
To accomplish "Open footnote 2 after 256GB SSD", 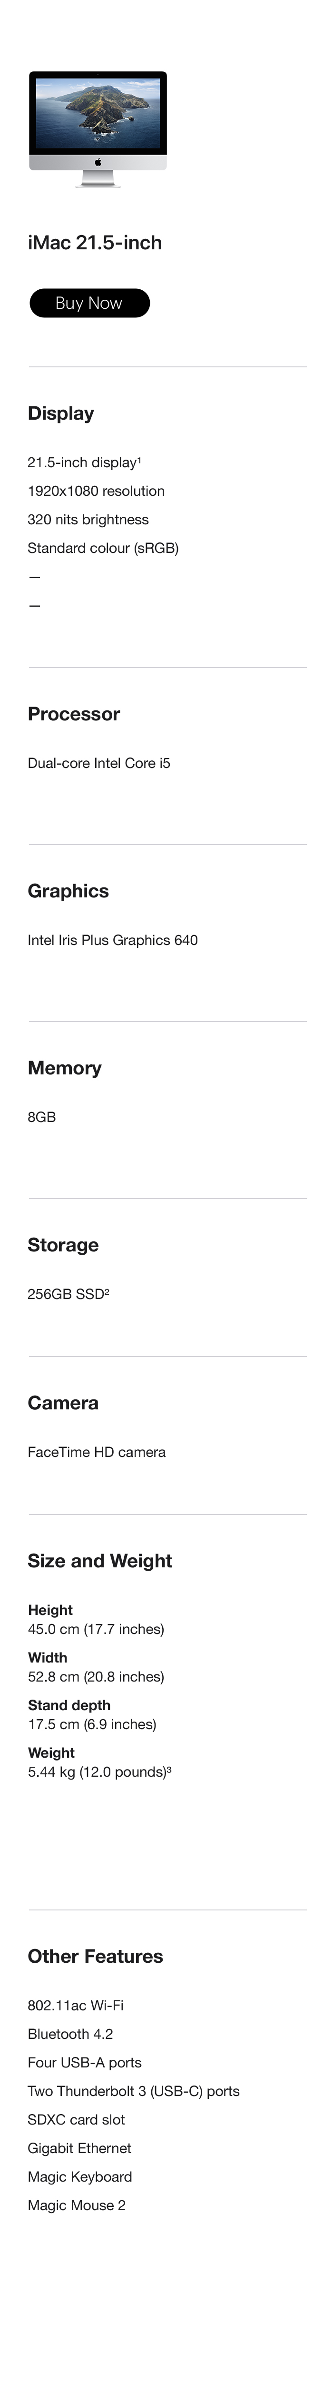I will pyautogui.click(x=107, y=1291).
